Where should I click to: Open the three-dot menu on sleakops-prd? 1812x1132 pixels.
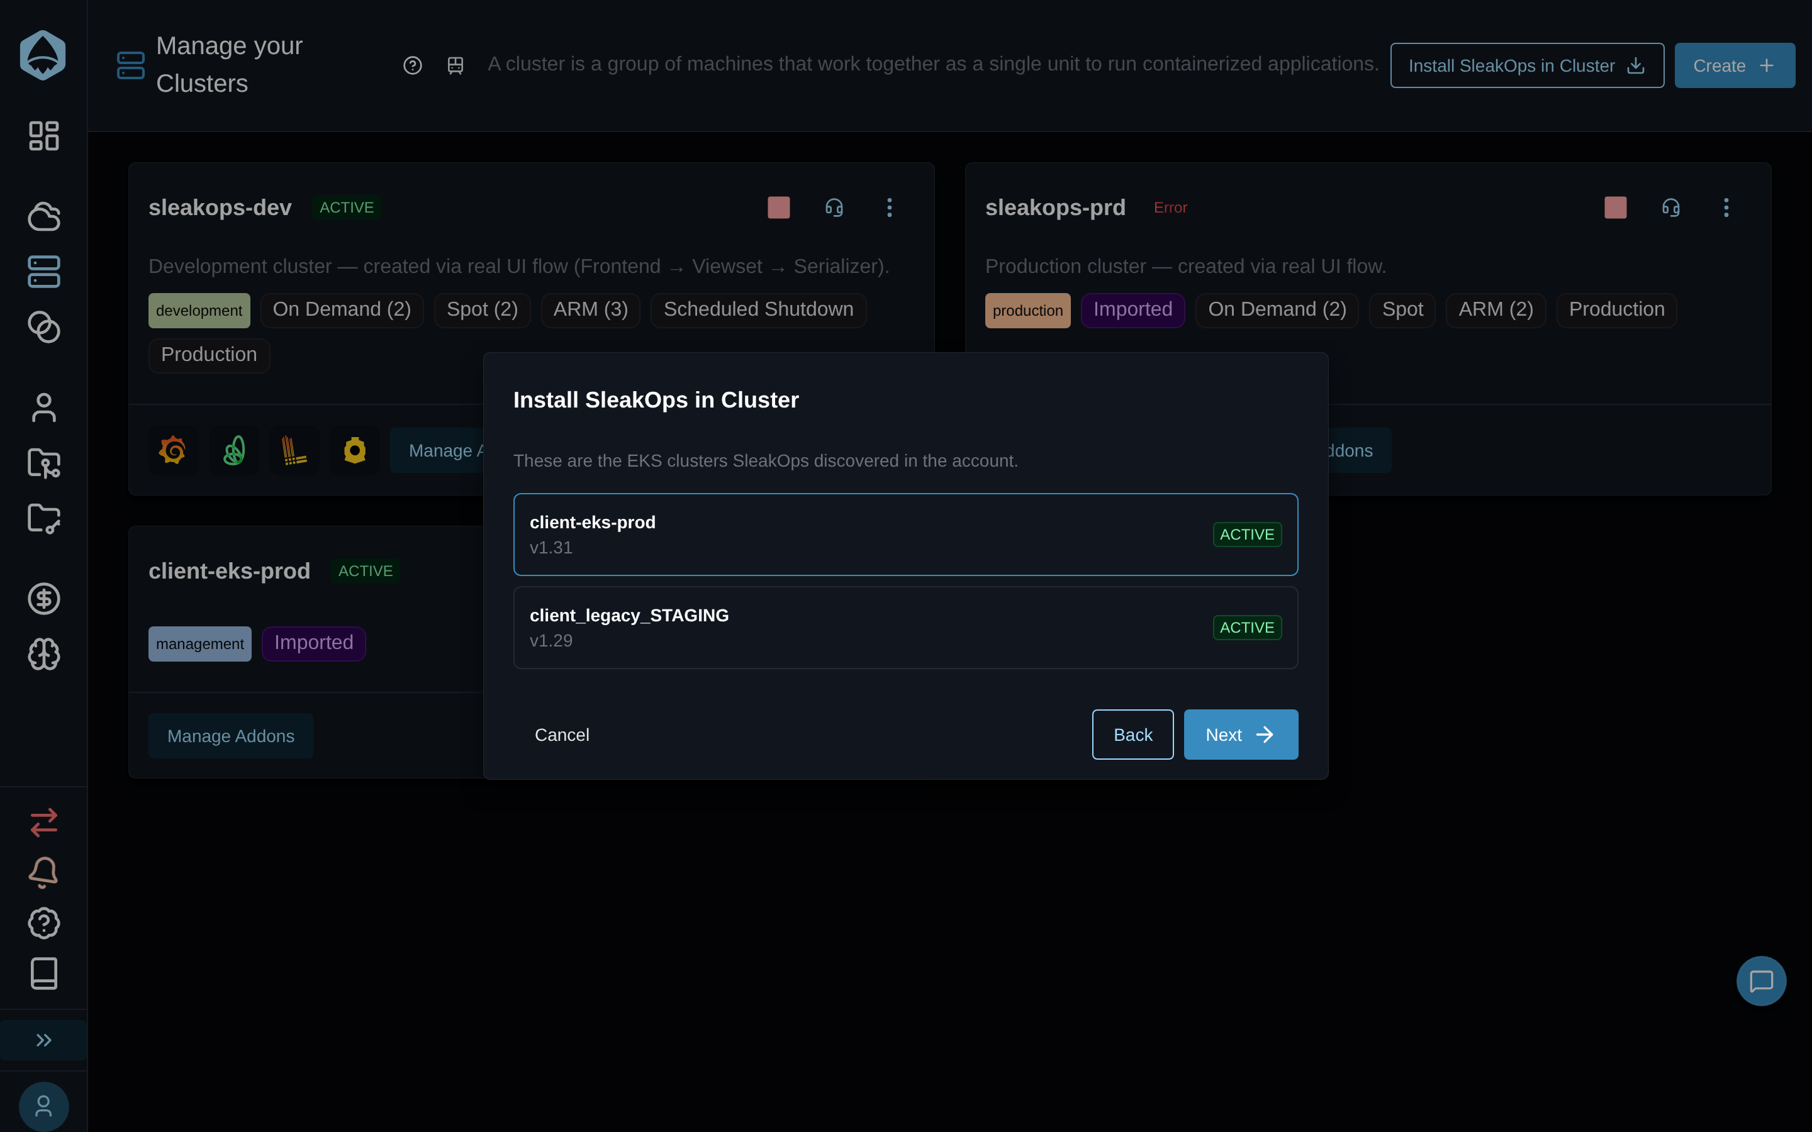click(x=1726, y=208)
